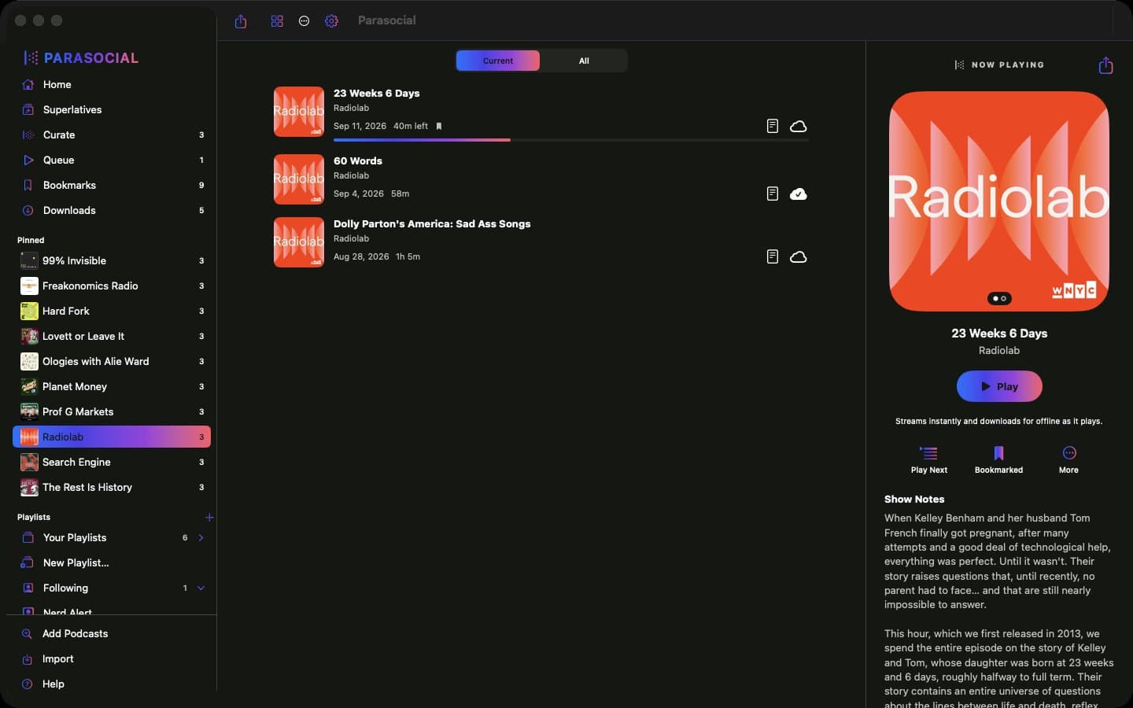Download 23 Weeks 6 Days cloud icon
1133x708 pixels.
click(799, 126)
